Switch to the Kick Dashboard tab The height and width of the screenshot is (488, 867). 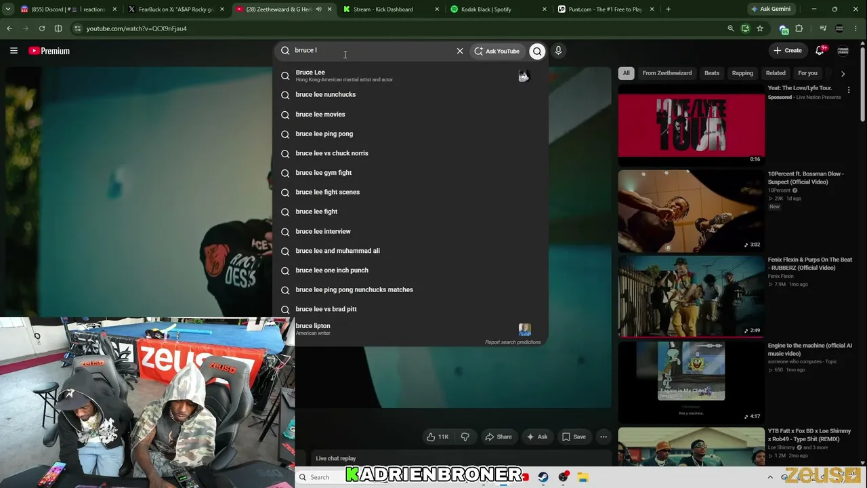coord(391,9)
